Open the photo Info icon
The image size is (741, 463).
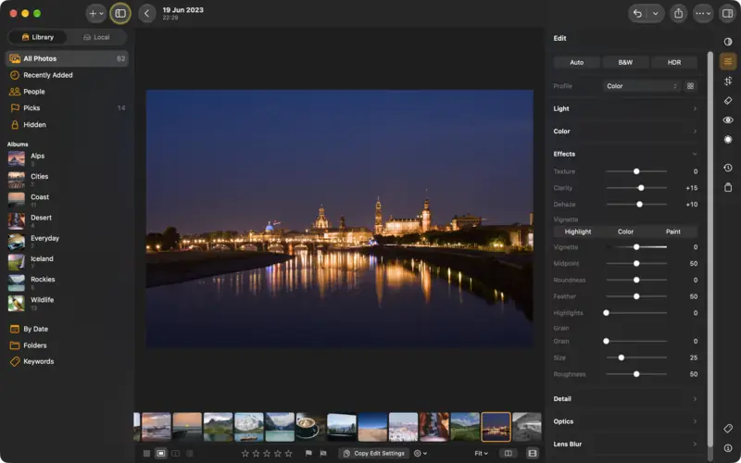click(x=728, y=448)
